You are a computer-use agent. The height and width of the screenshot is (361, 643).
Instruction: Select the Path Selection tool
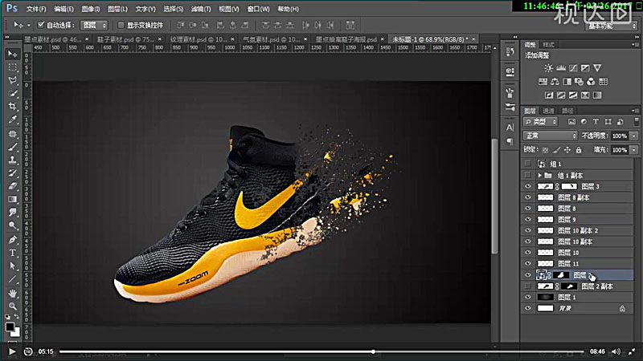tap(13, 266)
